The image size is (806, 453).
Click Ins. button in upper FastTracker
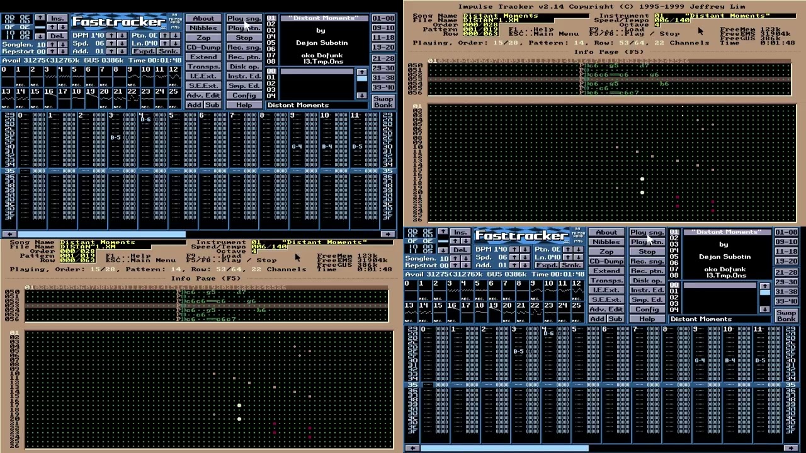point(57,18)
